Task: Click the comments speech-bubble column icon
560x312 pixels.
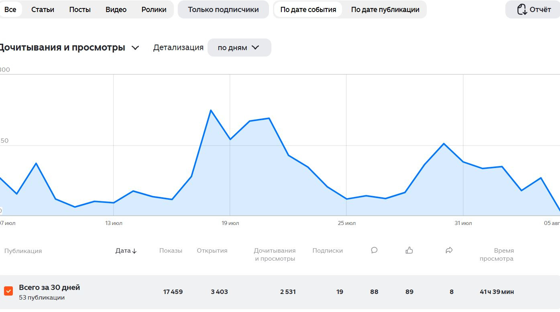Action: tap(374, 250)
